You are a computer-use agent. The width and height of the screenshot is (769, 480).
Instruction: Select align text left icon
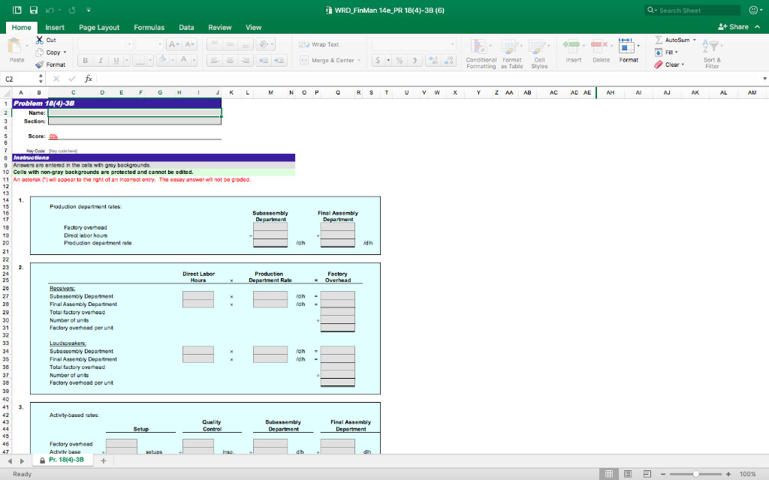(214, 60)
